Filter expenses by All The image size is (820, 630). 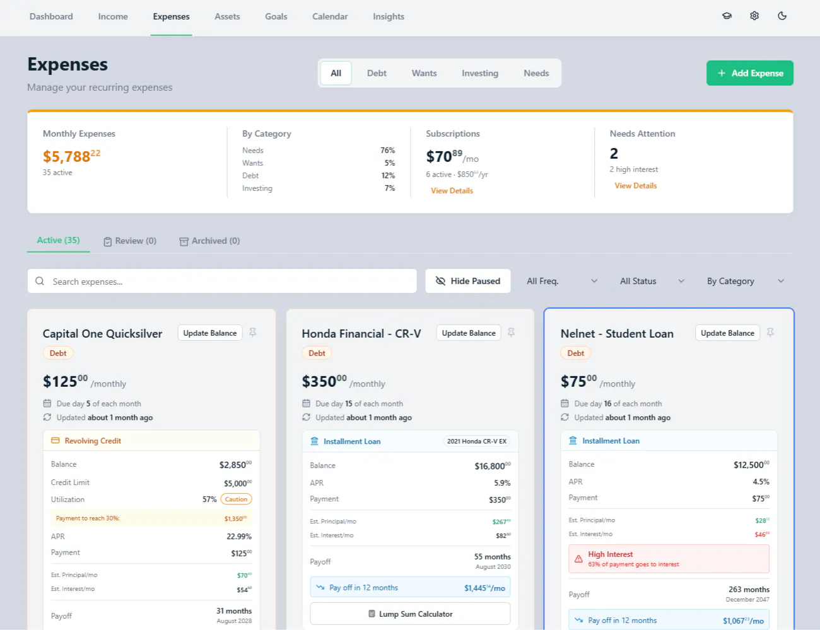coord(336,73)
